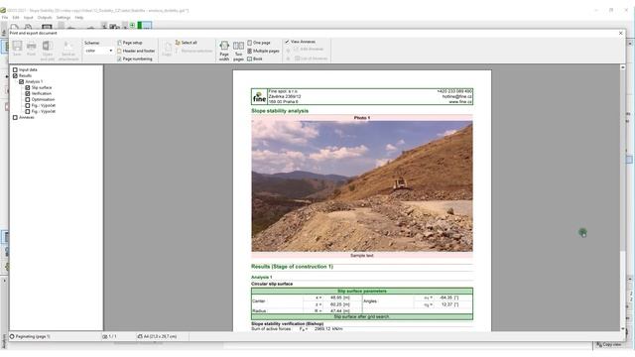The image size is (635, 357).
Task: Uncheck the Results tree checkbox
Action: 15,75
